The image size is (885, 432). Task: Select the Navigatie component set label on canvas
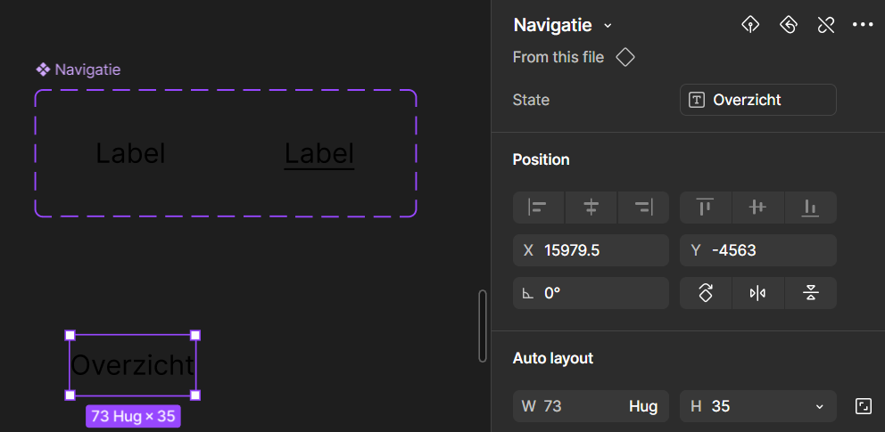tap(78, 69)
